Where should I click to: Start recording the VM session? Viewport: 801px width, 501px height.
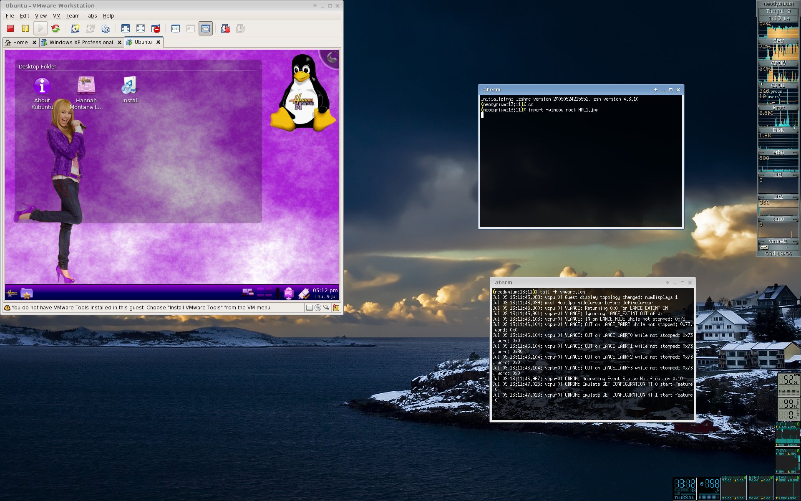pyautogui.click(x=225, y=28)
